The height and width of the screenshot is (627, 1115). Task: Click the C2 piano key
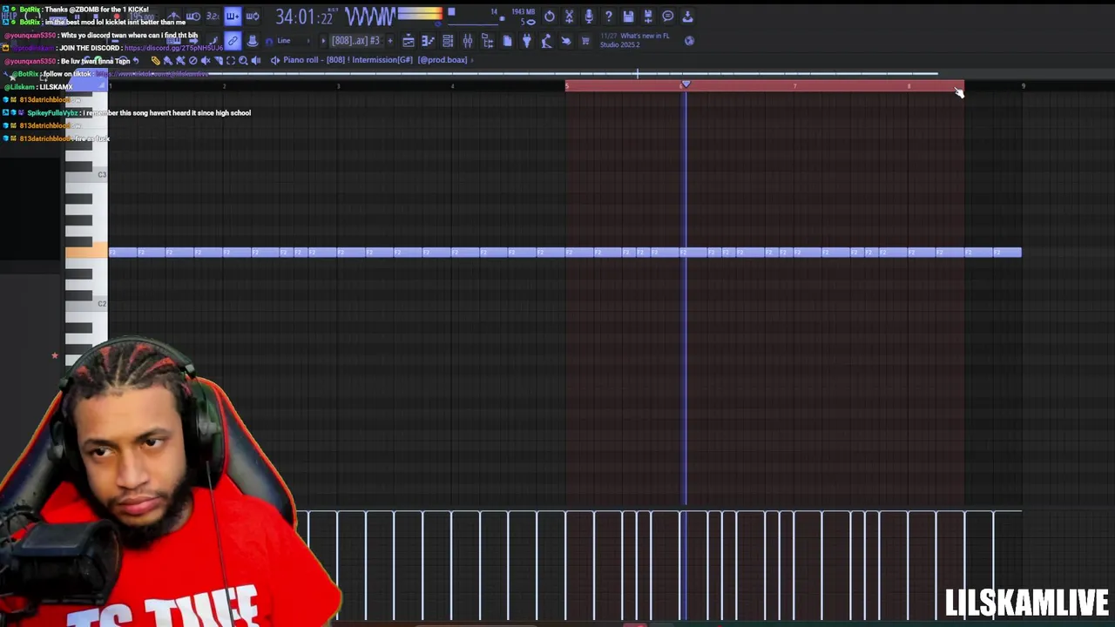pyautogui.click(x=86, y=304)
